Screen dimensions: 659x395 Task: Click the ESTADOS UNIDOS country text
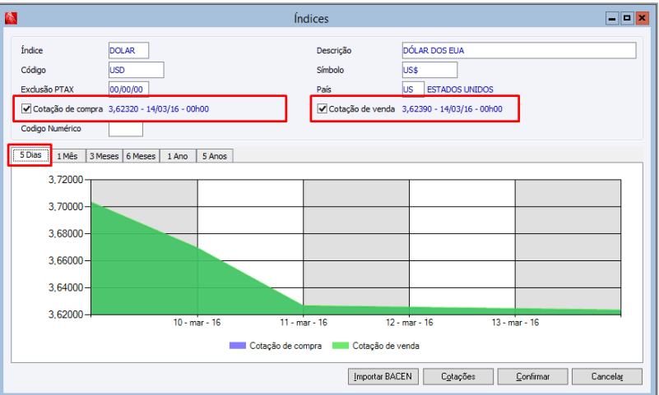(460, 90)
